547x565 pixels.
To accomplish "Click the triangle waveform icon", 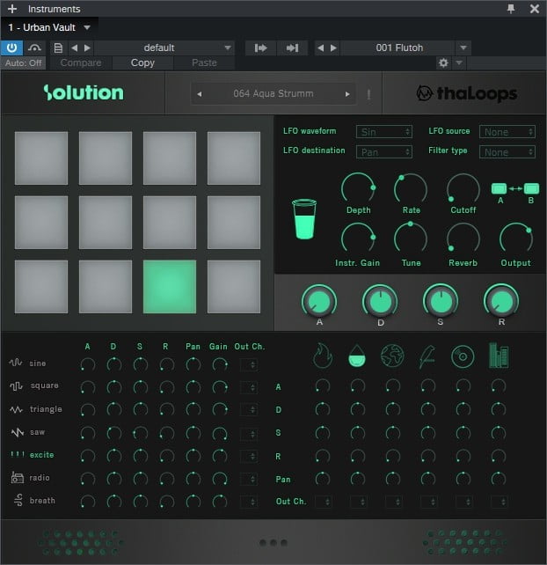I will click(16, 410).
